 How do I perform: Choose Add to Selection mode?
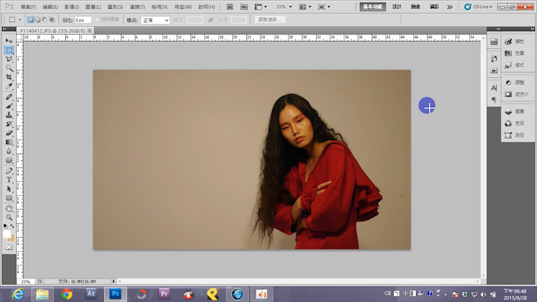(x=38, y=20)
